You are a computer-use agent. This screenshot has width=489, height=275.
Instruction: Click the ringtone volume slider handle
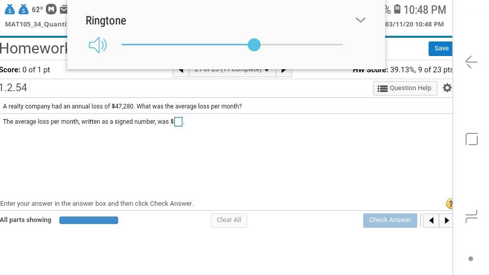pos(254,45)
